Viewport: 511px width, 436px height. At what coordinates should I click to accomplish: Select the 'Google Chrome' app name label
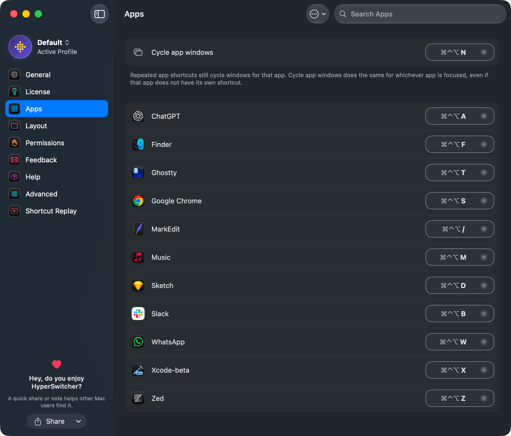coord(176,201)
